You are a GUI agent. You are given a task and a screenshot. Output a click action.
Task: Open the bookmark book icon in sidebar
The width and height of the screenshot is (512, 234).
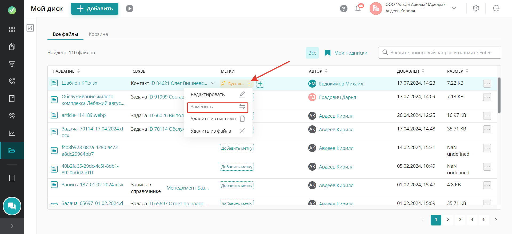pos(12,98)
